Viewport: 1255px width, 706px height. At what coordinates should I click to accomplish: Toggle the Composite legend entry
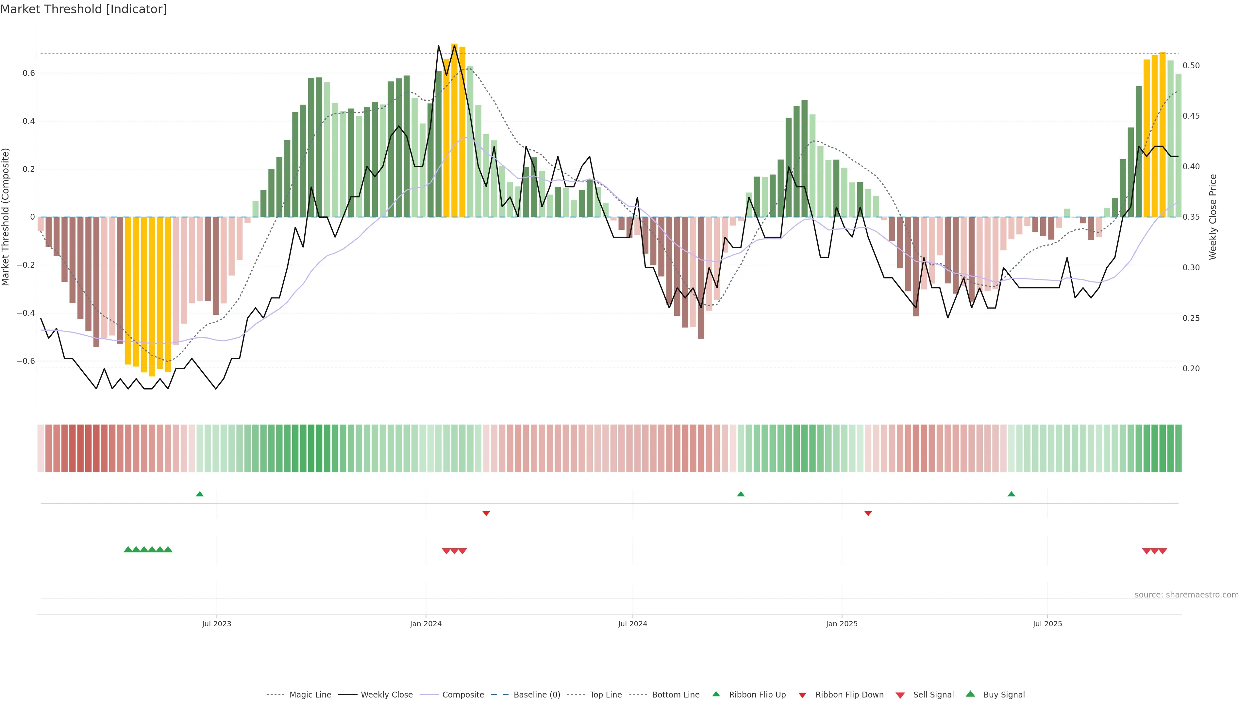463,695
